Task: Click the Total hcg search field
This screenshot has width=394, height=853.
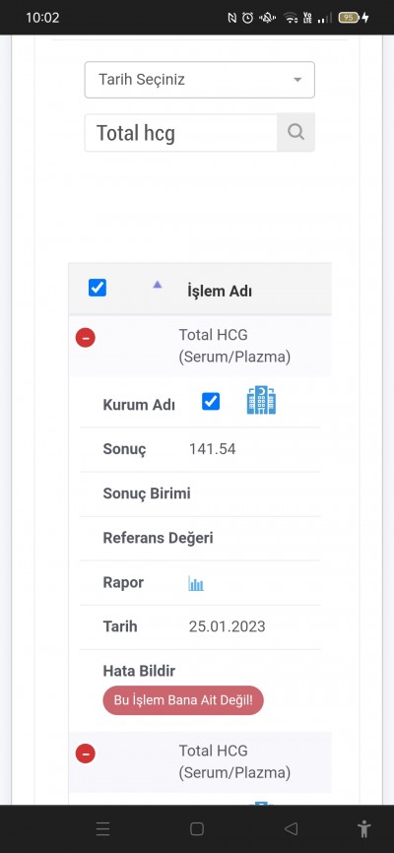Action: click(x=180, y=133)
